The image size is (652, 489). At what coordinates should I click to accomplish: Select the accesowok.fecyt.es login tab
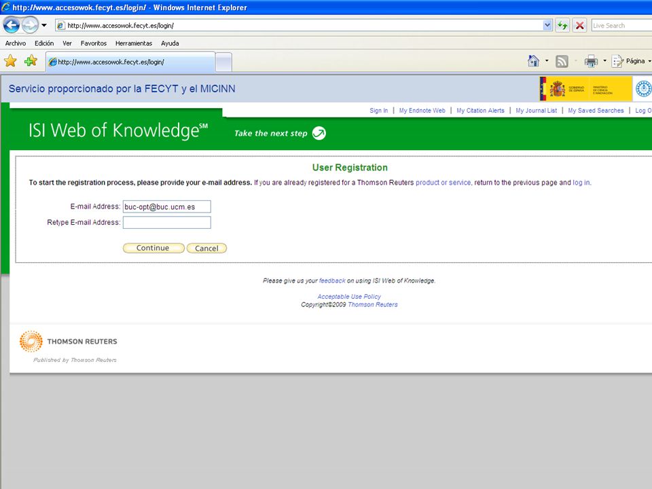(130, 62)
